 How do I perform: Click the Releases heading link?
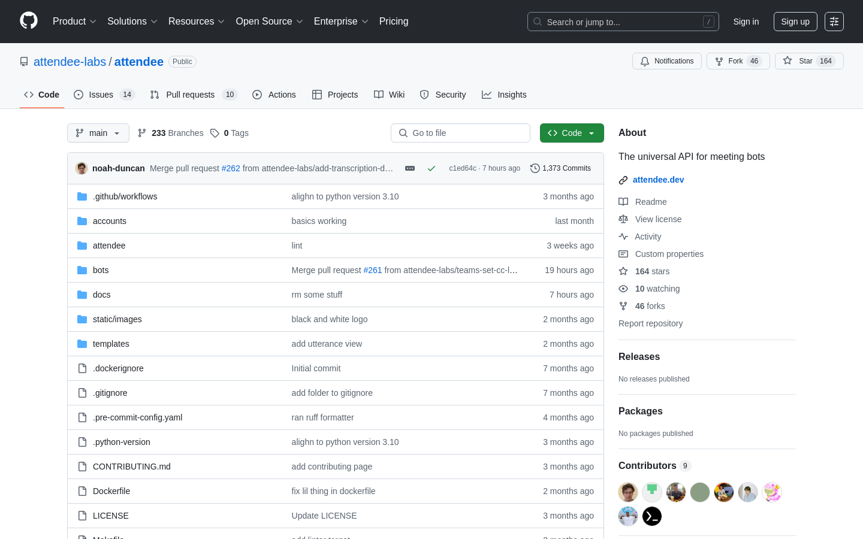639,356
